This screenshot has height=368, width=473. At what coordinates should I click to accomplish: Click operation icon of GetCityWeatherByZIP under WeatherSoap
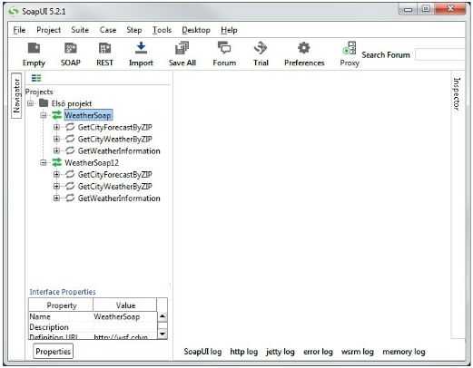70,139
